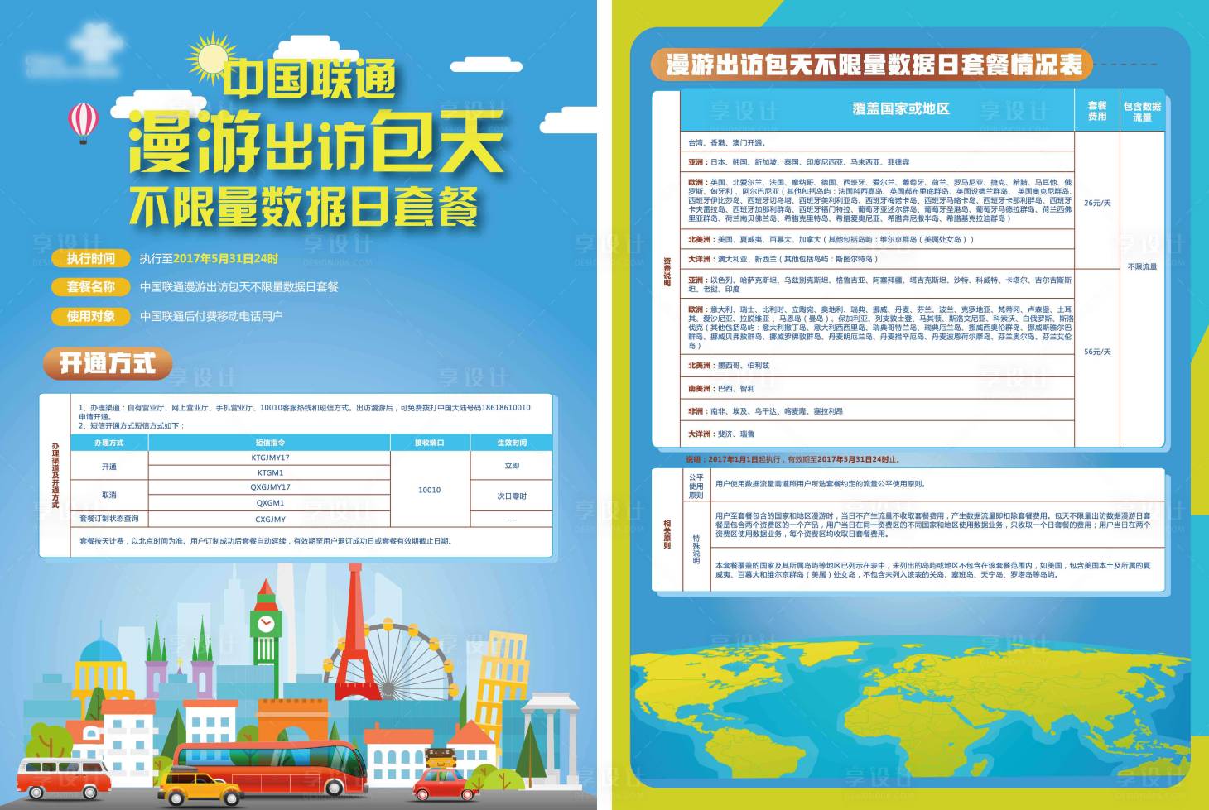The width and height of the screenshot is (1209, 810).
Task: Click the 次日零时 cell
Action: [512, 496]
